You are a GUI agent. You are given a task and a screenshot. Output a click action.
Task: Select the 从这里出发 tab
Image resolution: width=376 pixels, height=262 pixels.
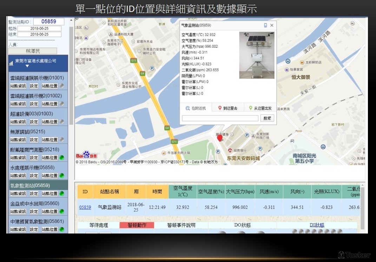260,108
